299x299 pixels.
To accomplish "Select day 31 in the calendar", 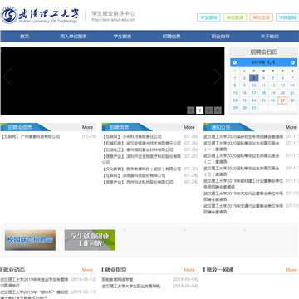I will (254, 108).
